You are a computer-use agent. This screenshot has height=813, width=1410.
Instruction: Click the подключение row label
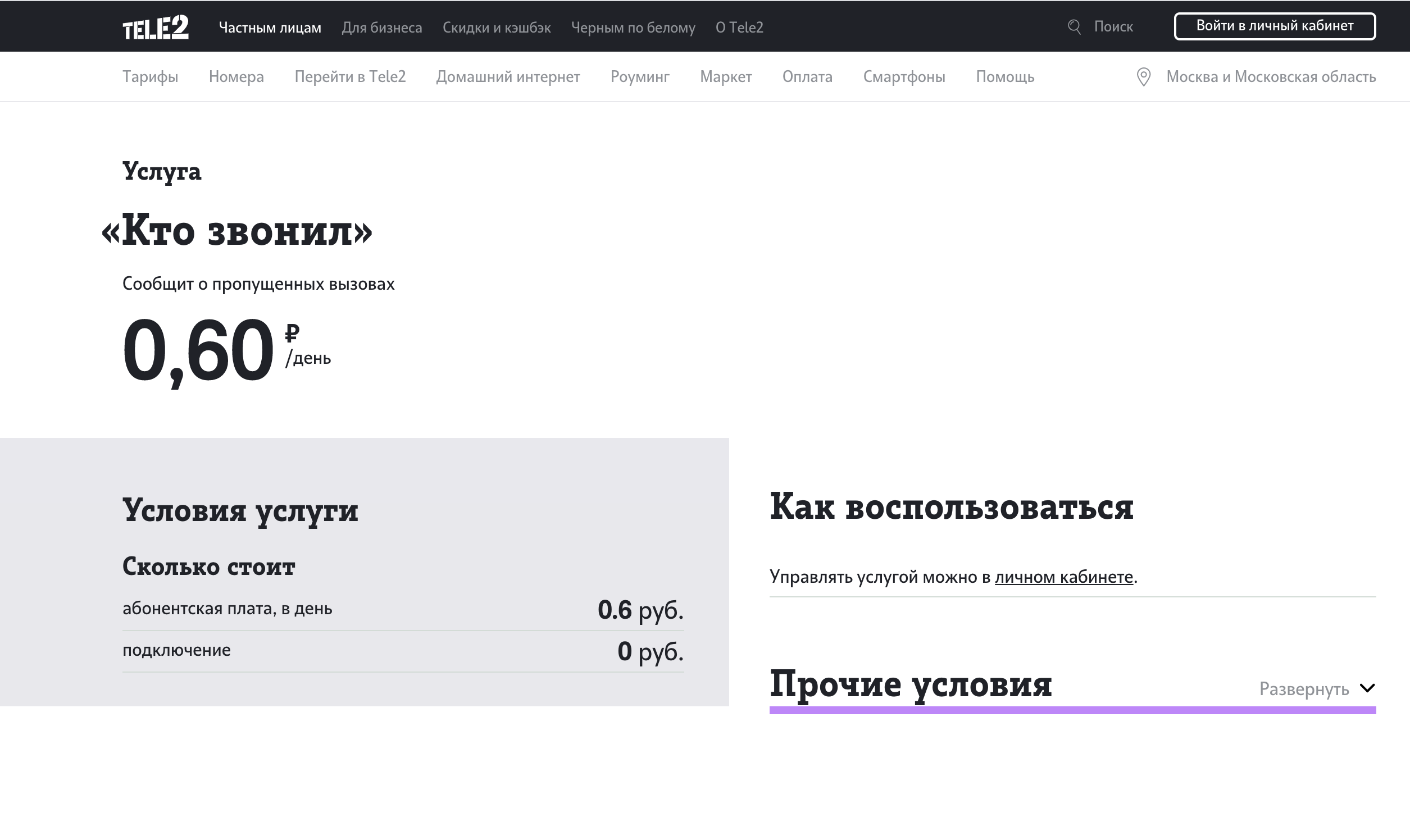pos(176,650)
